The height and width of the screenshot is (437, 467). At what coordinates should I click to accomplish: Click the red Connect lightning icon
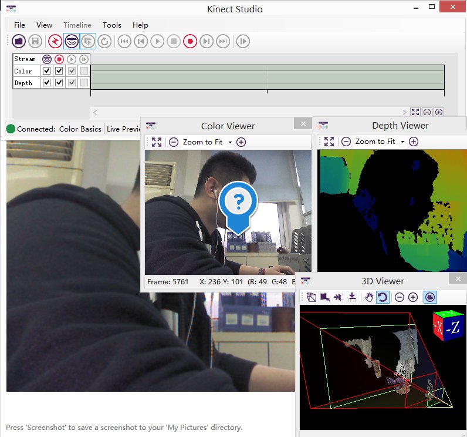coord(55,41)
